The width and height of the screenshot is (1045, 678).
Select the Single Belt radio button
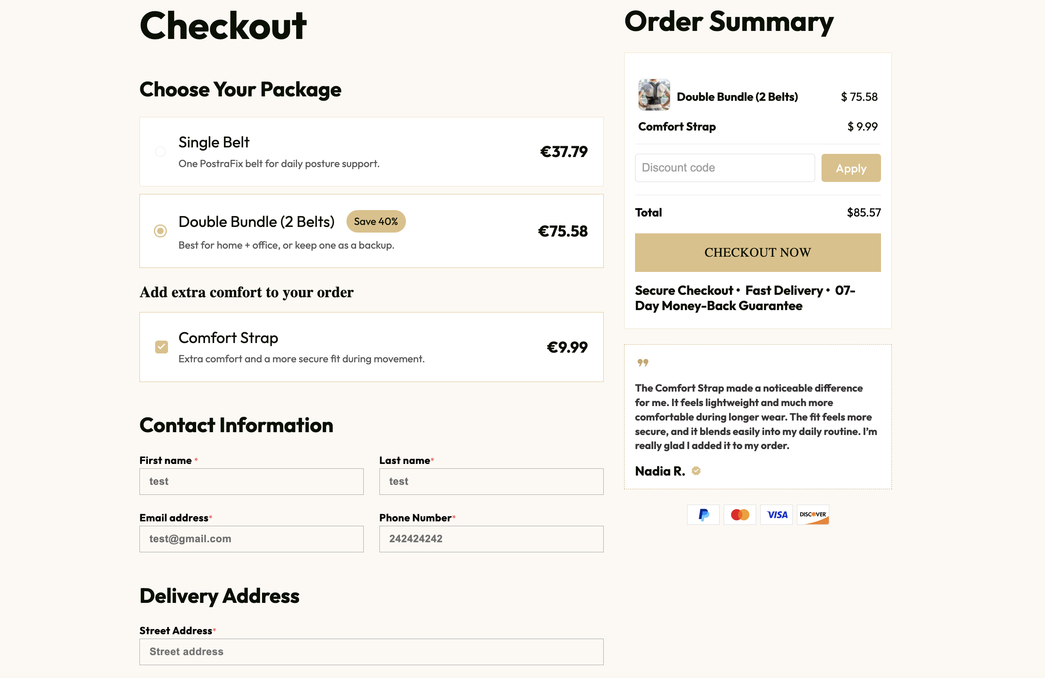point(160,152)
